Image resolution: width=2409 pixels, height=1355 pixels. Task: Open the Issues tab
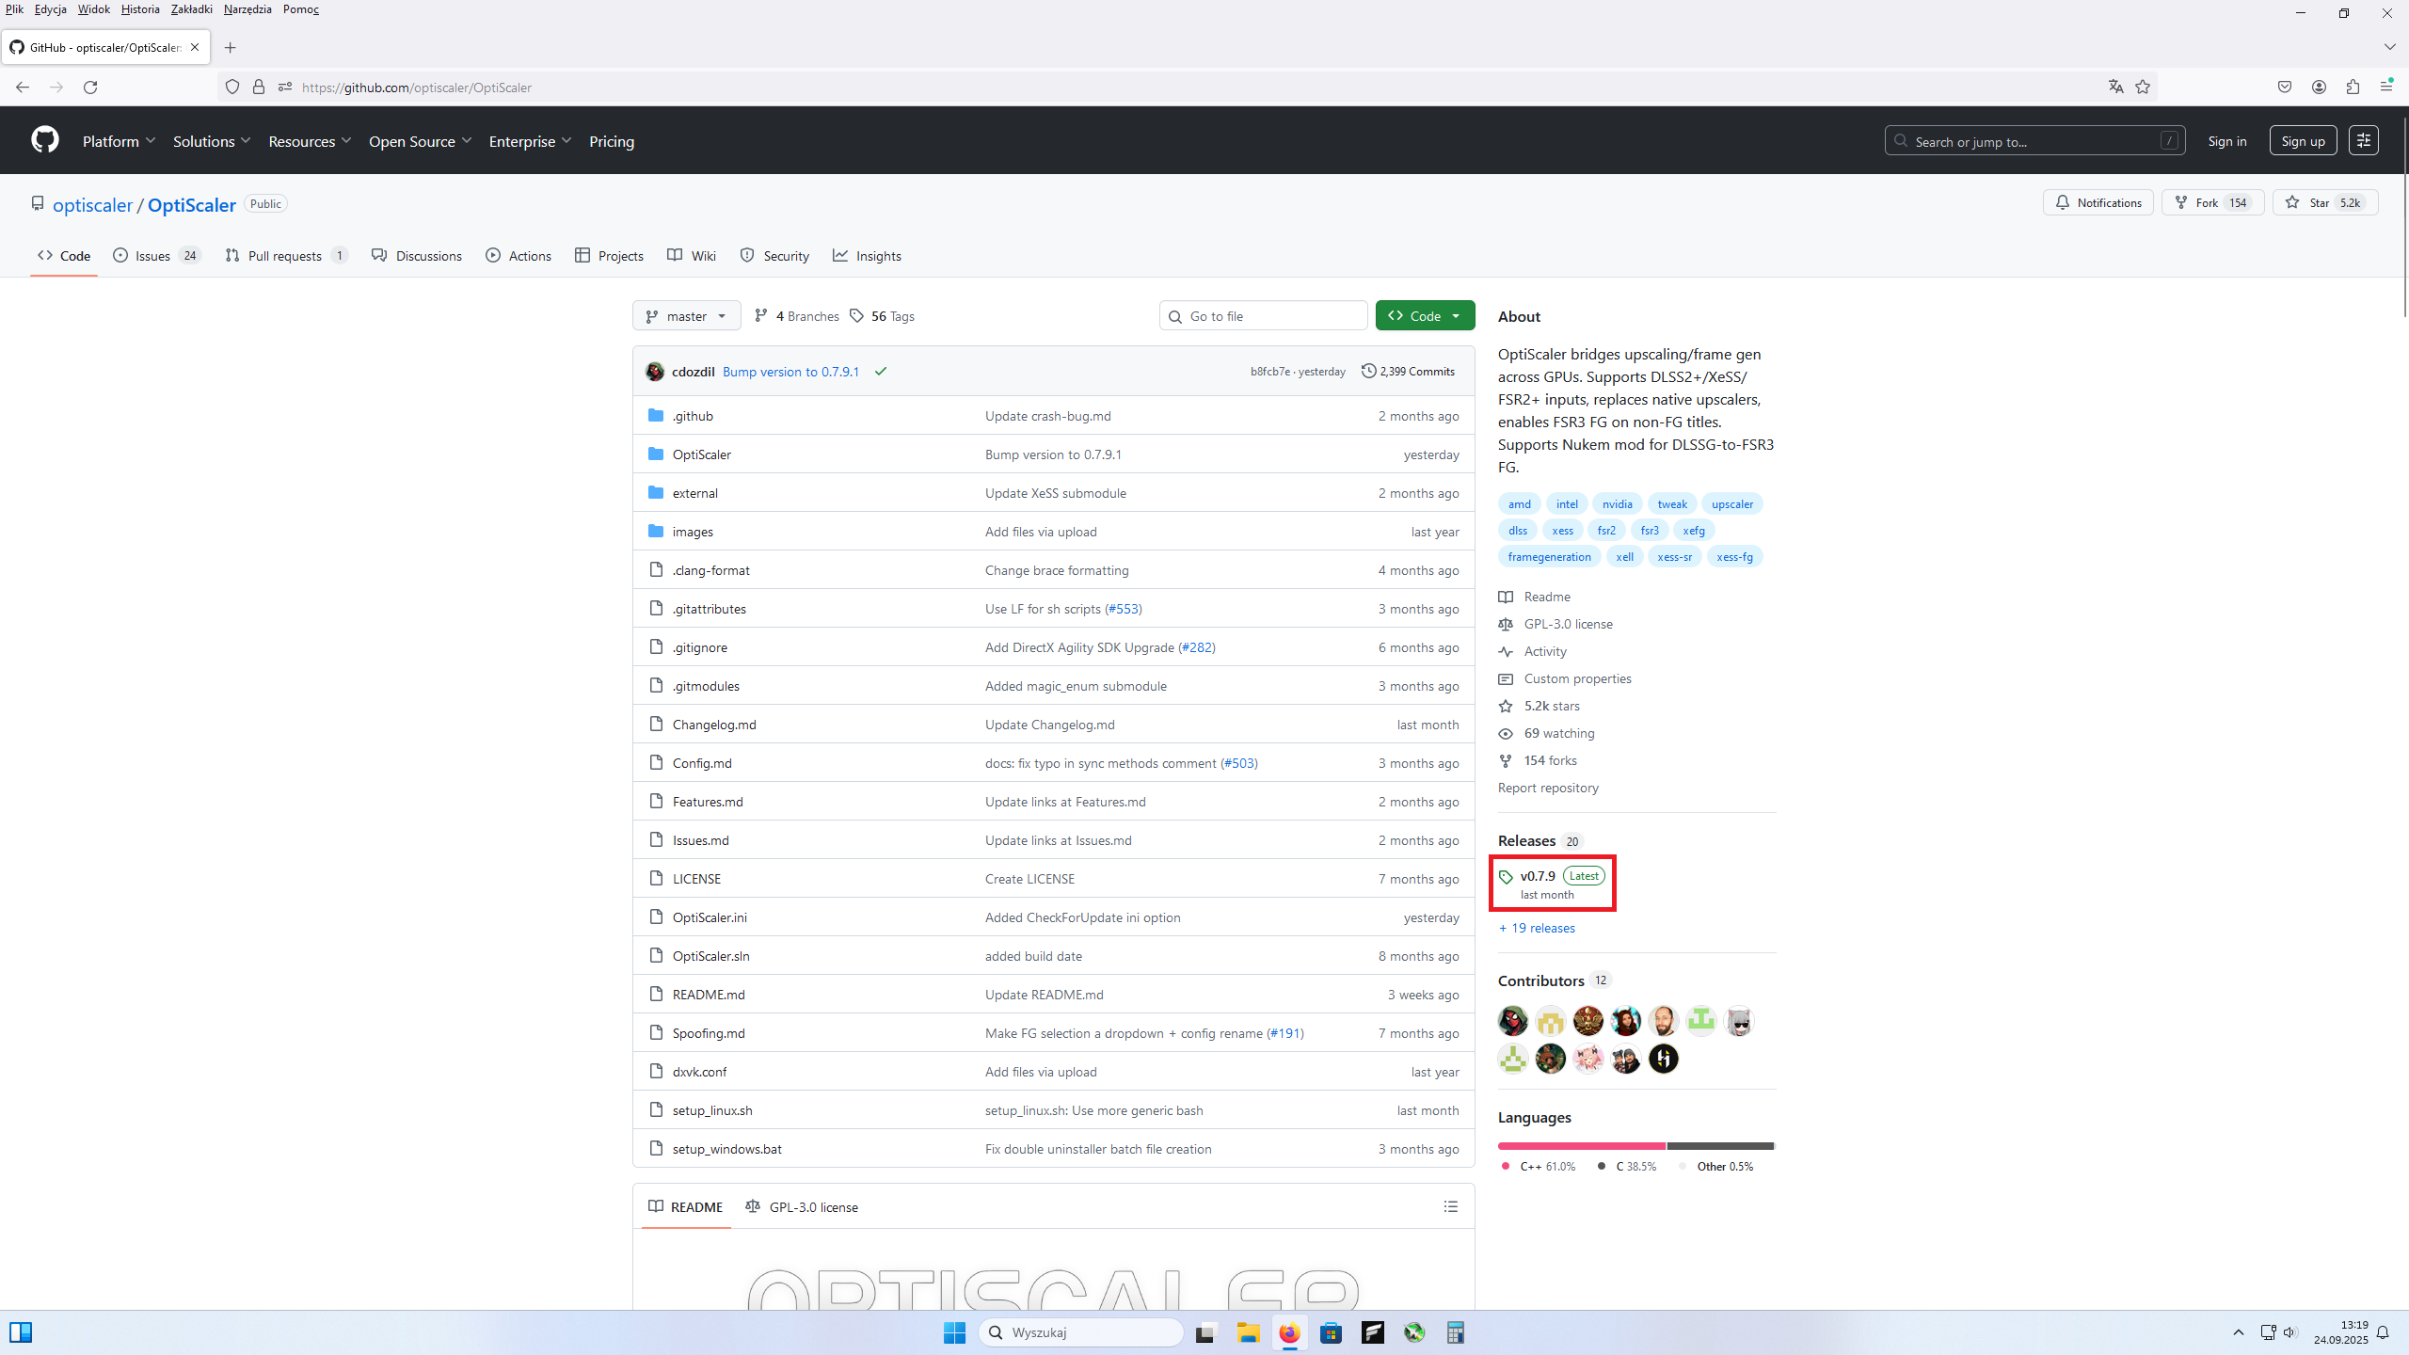(x=157, y=256)
